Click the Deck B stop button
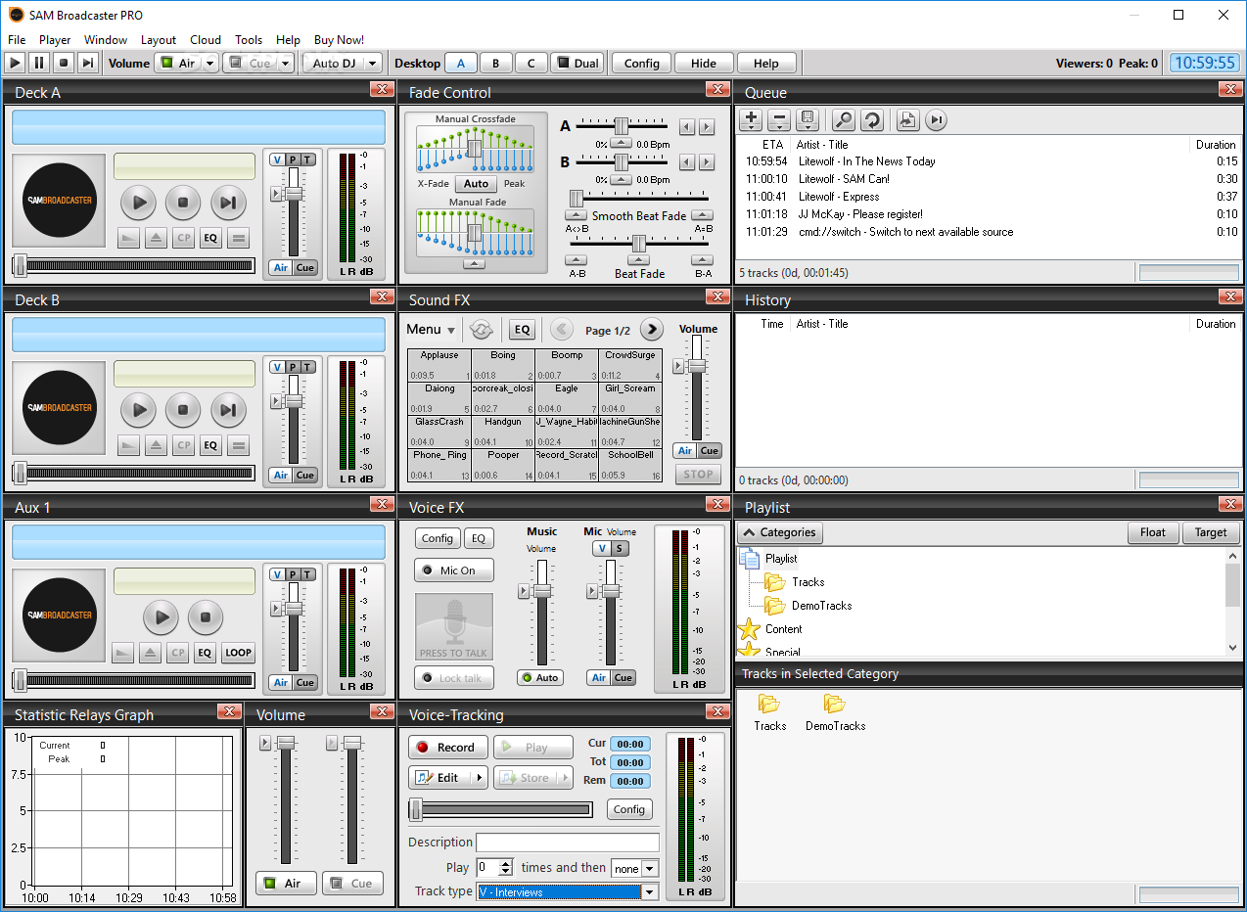 point(183,411)
